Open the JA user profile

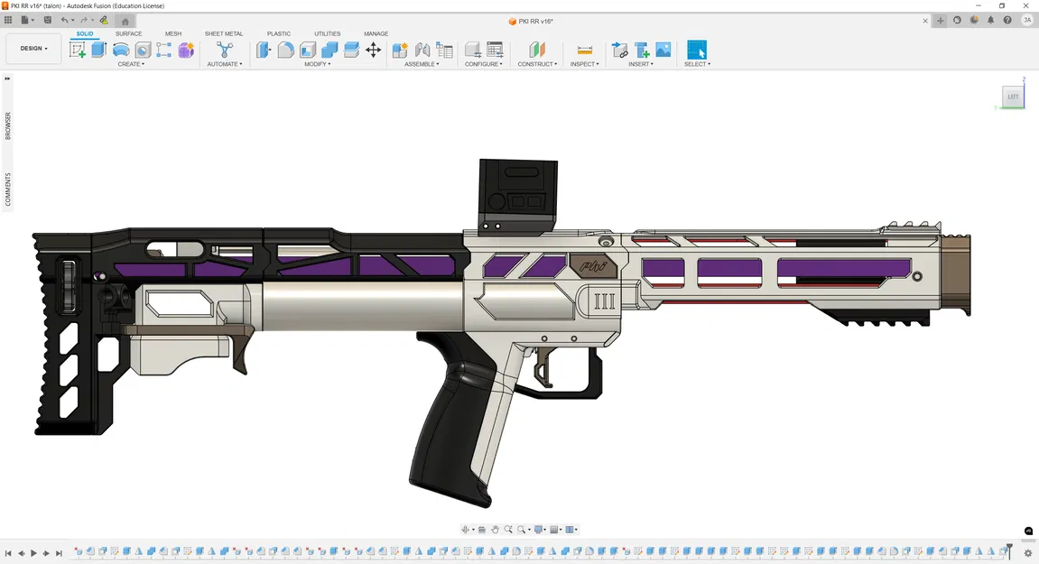click(x=1027, y=21)
